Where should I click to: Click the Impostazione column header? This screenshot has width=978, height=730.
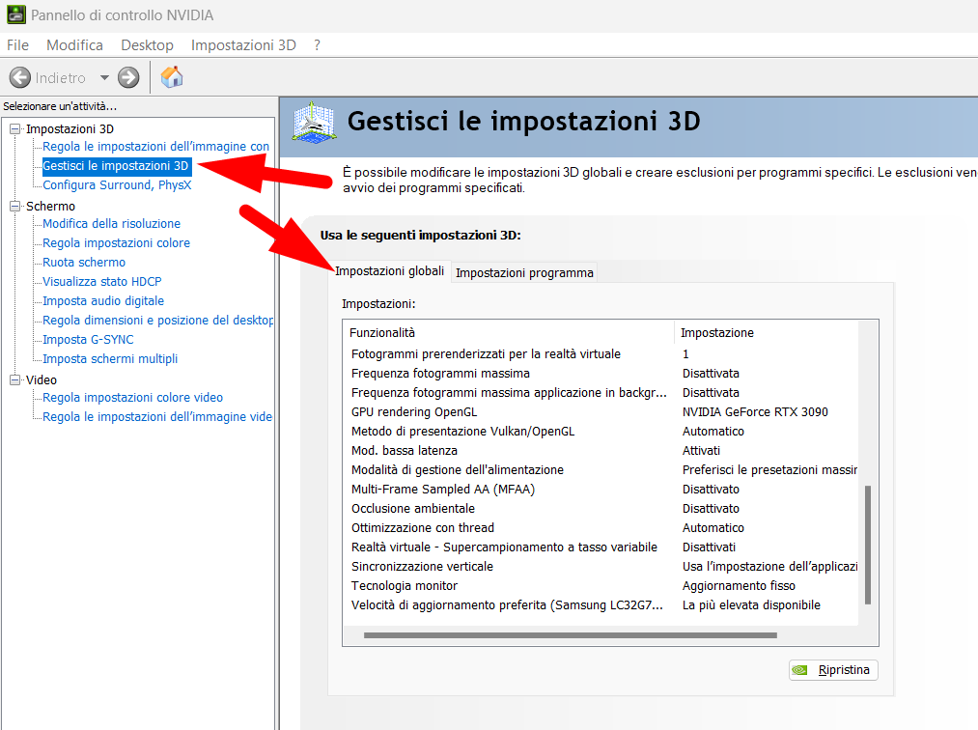[766, 332]
